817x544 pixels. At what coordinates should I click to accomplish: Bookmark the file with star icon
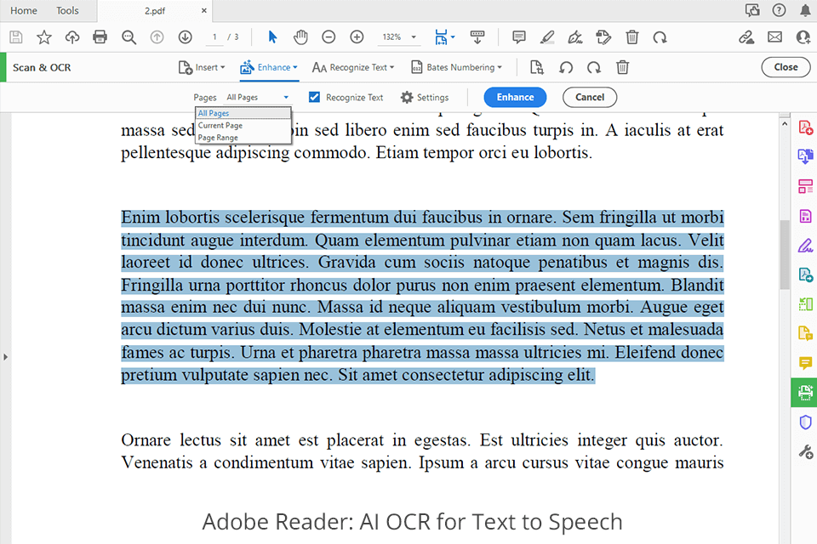tap(44, 37)
